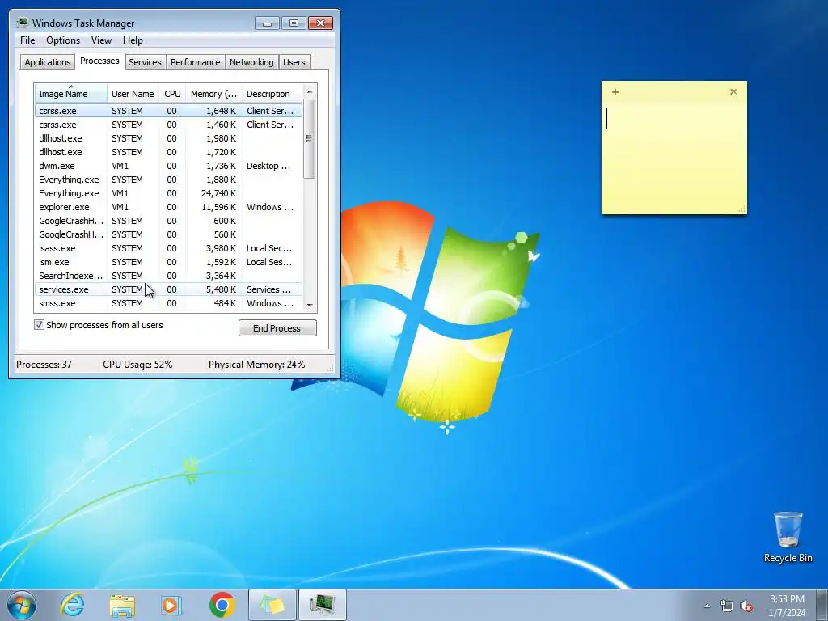Sort by Image Name column header
Screen dimensions: 828x621
pos(71,94)
